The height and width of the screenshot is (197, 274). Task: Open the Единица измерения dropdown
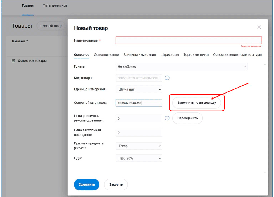pyautogui.click(x=139, y=89)
